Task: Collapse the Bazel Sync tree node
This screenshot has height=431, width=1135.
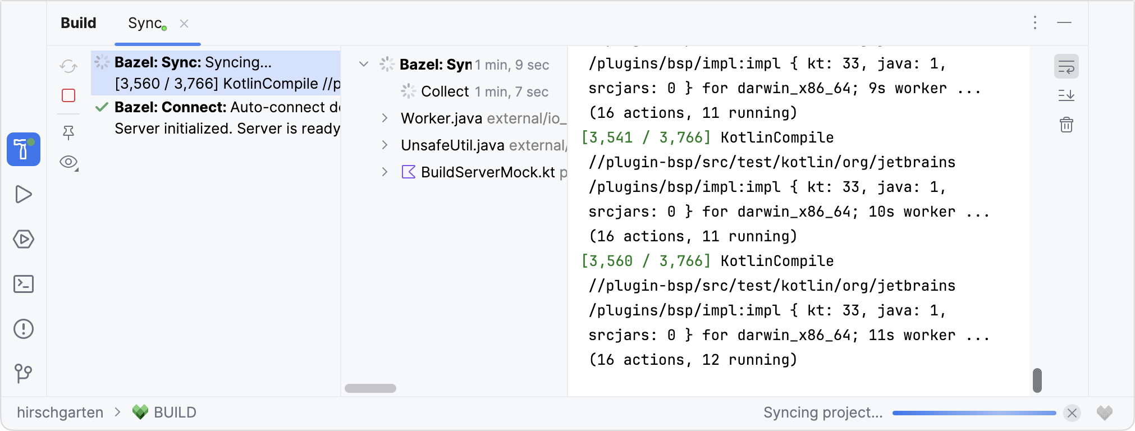Action: pos(364,65)
